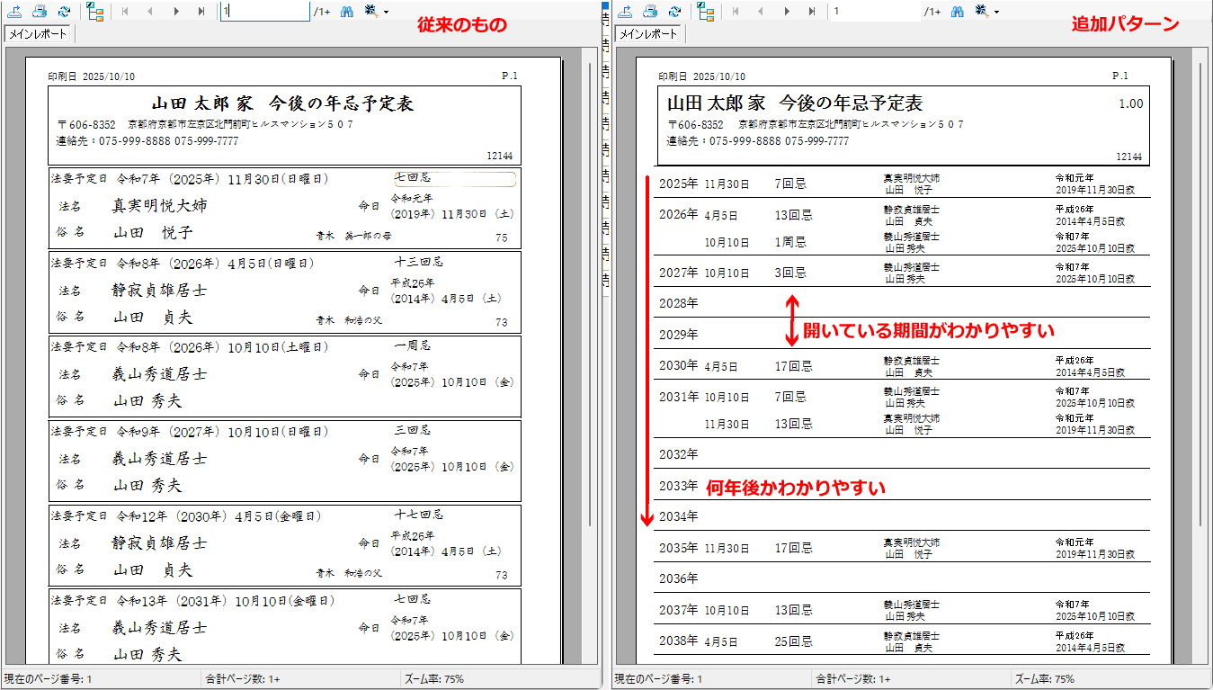The height and width of the screenshot is (690, 1213).
Task: Click Export Report icon in right viewer
Action: point(626,12)
